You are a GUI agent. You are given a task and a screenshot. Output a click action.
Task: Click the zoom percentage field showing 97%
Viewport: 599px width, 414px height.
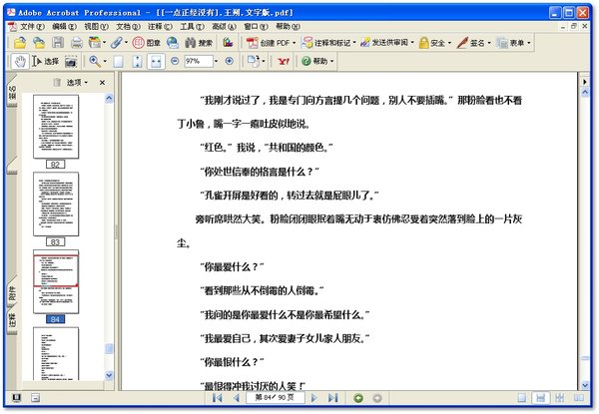pyautogui.click(x=199, y=61)
